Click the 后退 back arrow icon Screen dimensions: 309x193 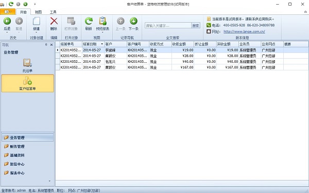pos(7,21)
